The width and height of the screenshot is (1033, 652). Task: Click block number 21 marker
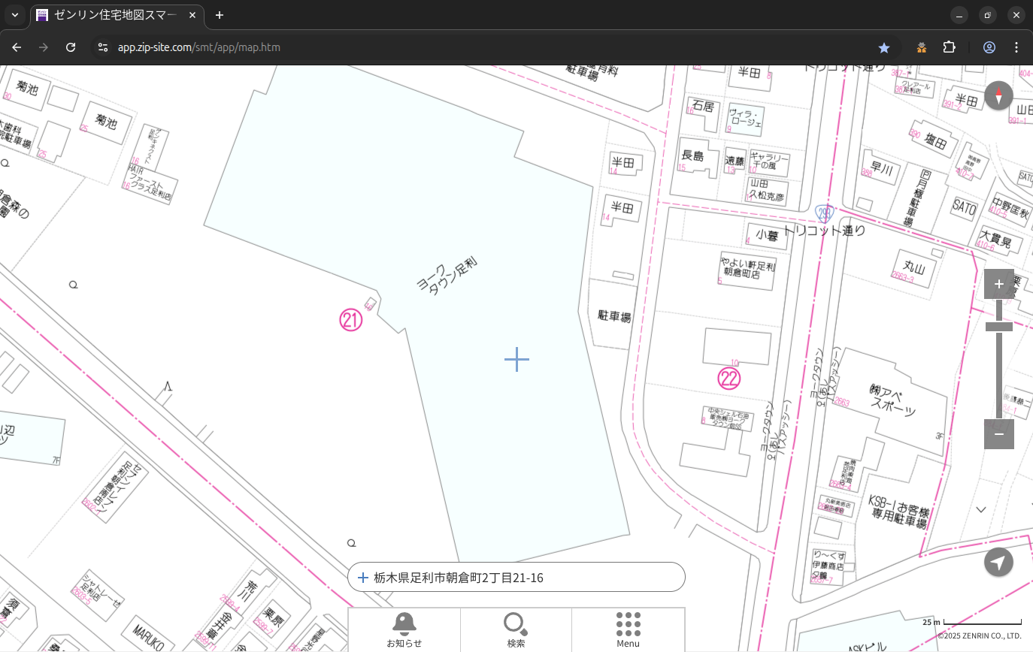[351, 321]
